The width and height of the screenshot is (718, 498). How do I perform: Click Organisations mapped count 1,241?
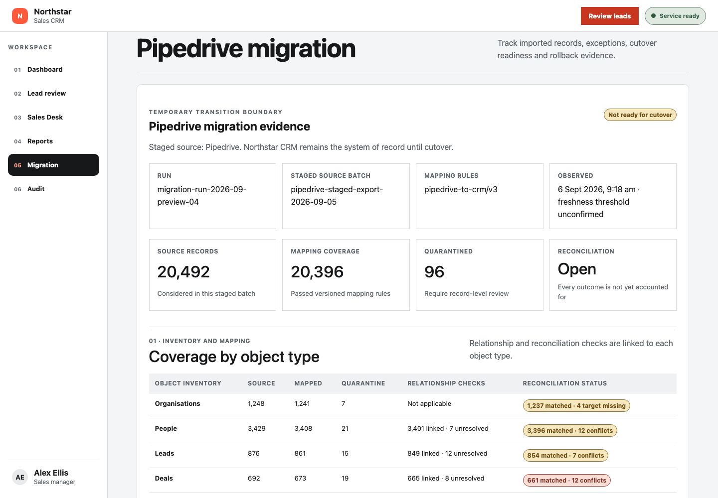pos(302,404)
